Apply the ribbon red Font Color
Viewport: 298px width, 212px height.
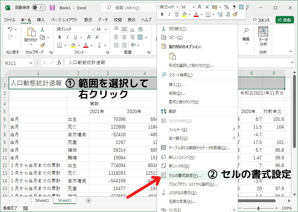(x=86, y=45)
